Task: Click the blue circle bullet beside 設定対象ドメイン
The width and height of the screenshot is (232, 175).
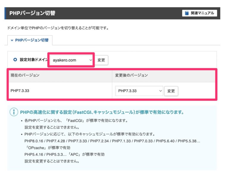Action: coord(15,60)
